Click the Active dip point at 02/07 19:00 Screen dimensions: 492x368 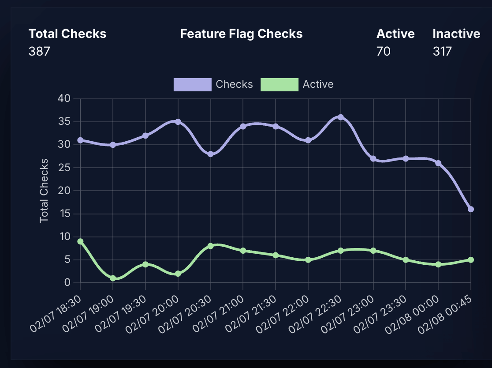pos(112,278)
